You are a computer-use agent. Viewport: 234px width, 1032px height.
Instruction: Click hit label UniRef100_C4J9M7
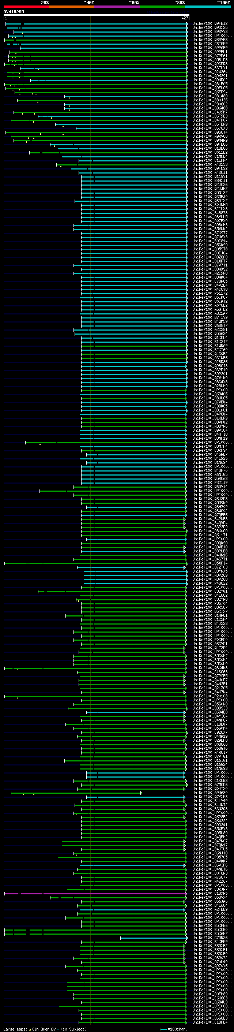[210, 112]
